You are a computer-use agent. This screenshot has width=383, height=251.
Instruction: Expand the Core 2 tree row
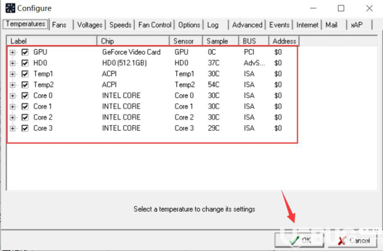(x=12, y=118)
